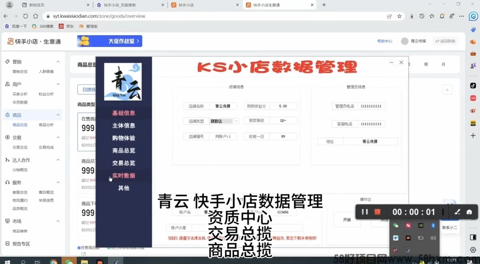Bookmark this page with the star icon
Viewport: 480px width, 264px height.
[399, 16]
